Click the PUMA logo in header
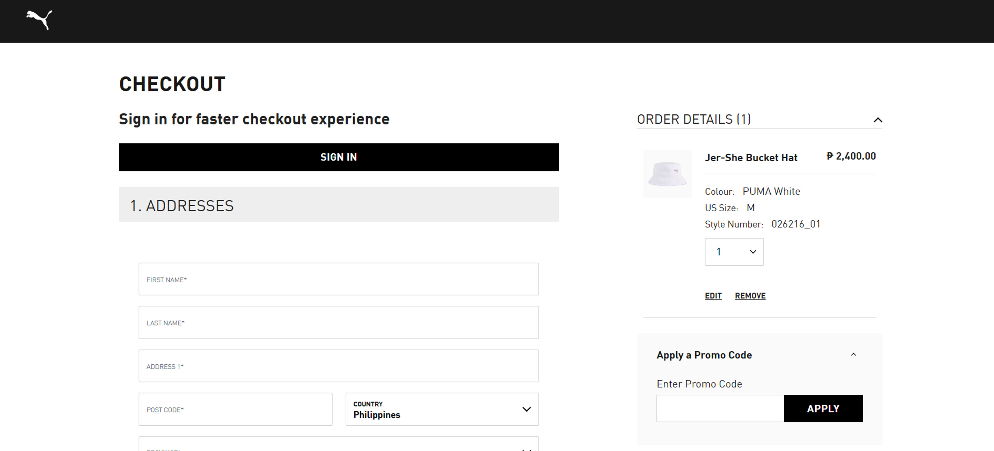 point(39,20)
